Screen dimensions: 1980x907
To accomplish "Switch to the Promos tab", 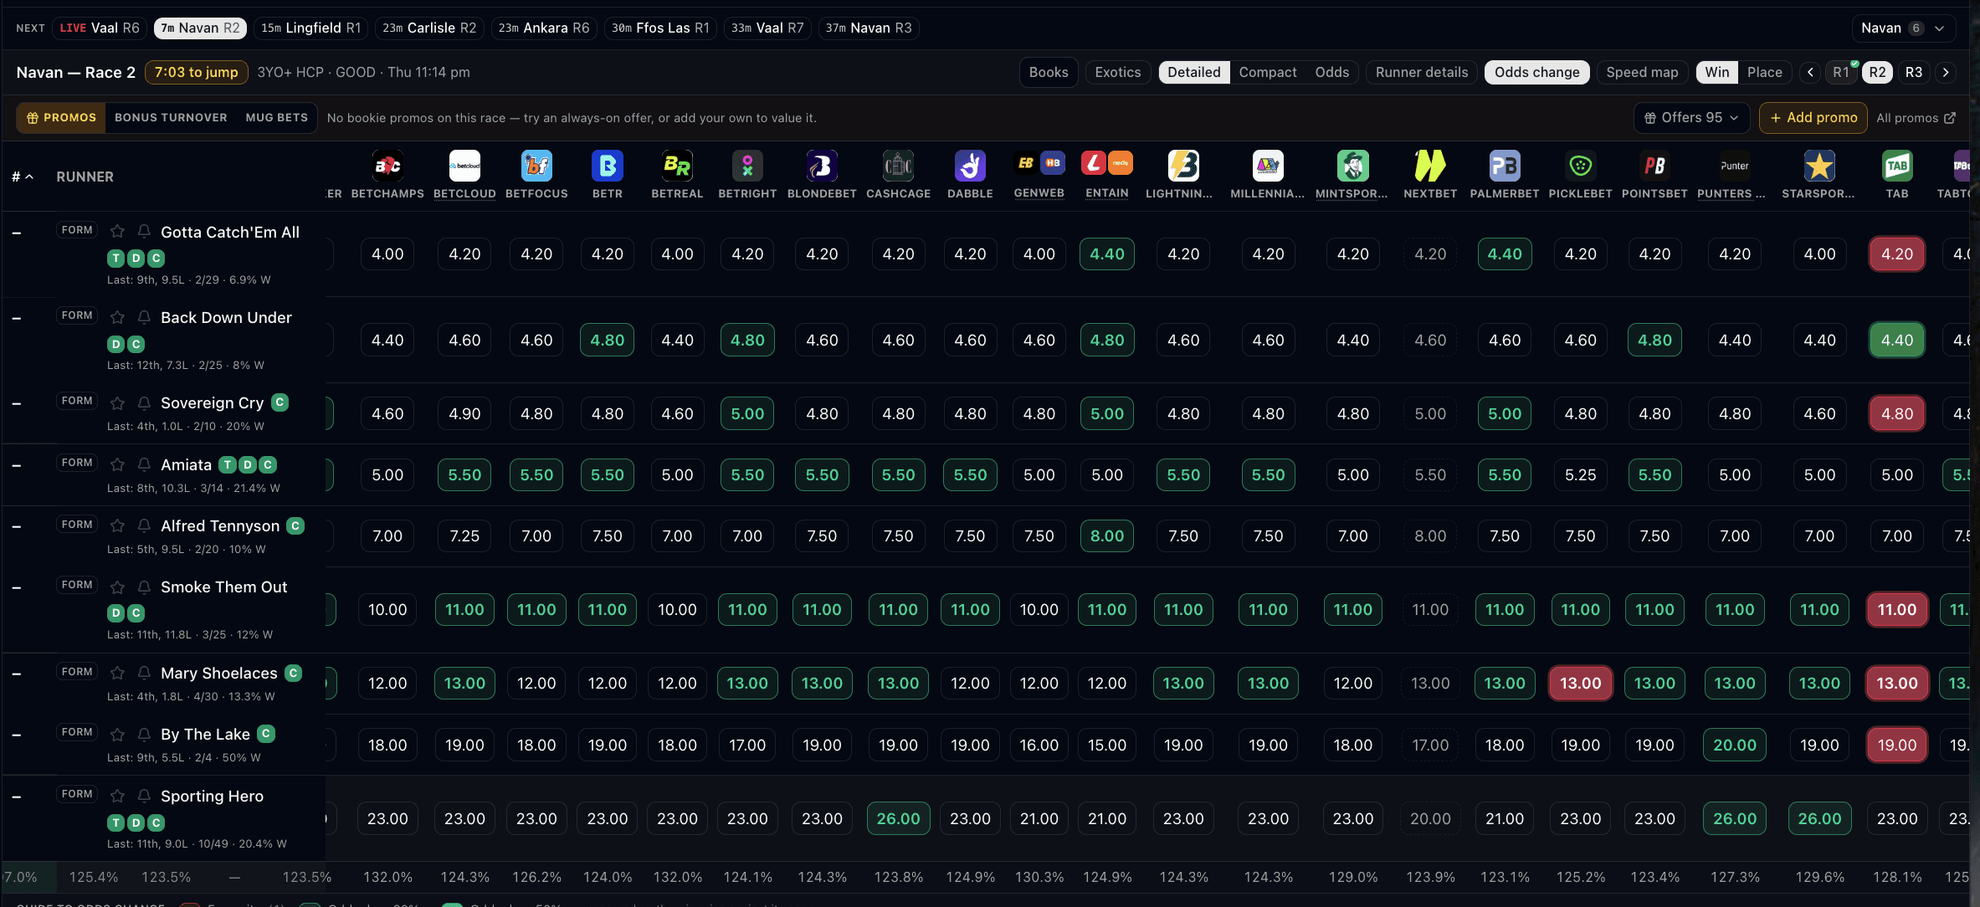I will point(61,118).
